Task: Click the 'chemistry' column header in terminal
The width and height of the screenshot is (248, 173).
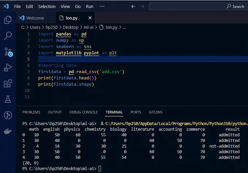Action: click(x=95, y=129)
